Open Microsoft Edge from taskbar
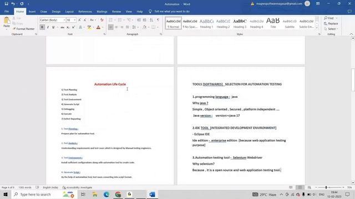The height and width of the screenshot is (199, 355). pyautogui.click(x=106, y=194)
